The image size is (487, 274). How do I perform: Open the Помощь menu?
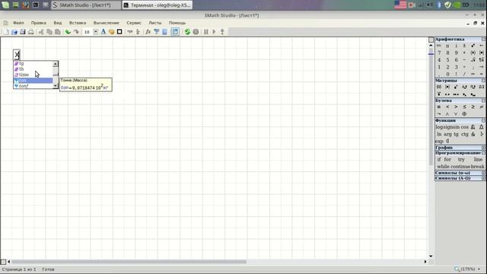[x=177, y=23]
